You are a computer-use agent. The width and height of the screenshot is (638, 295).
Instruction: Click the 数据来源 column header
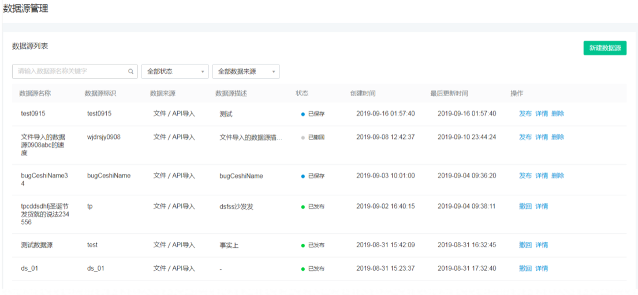[163, 93]
